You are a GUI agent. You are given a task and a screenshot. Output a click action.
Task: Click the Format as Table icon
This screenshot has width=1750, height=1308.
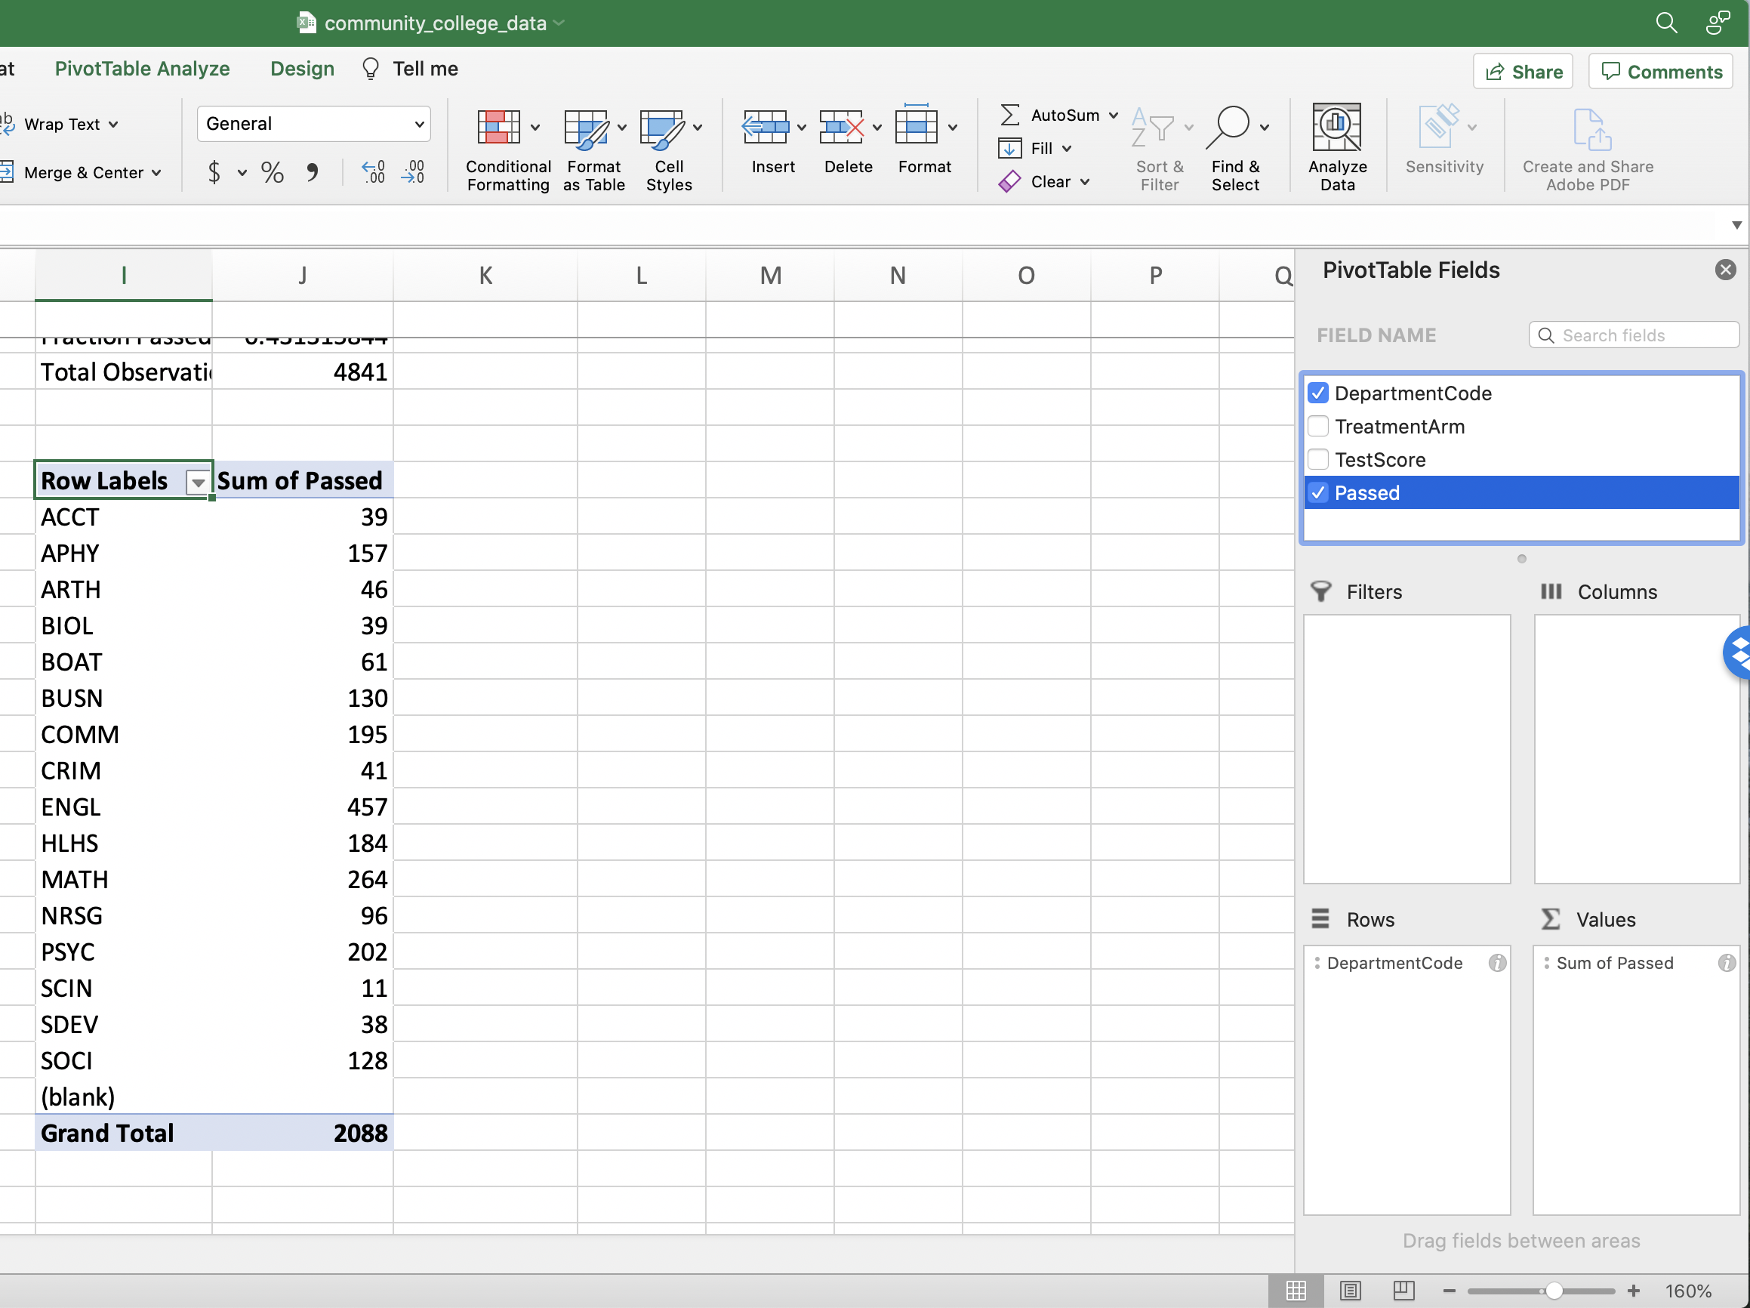[590, 137]
